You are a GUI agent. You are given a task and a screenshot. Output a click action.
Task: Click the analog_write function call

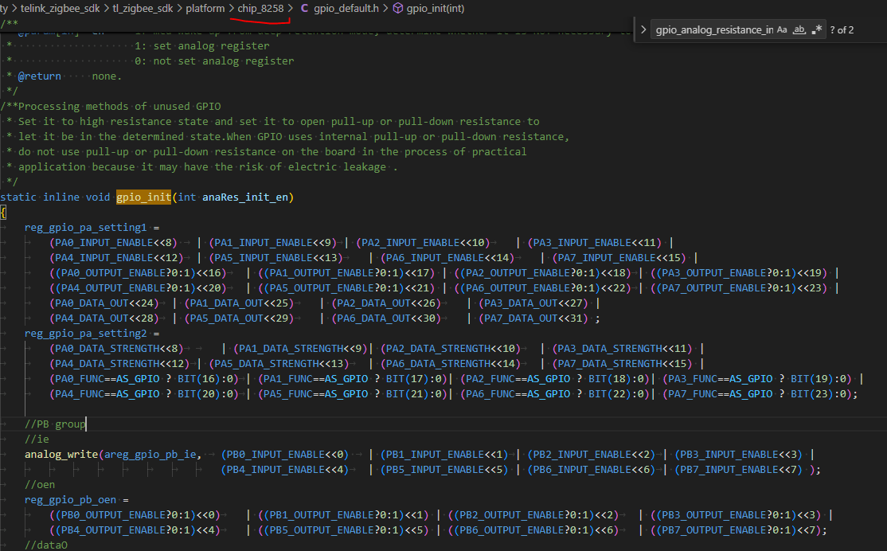61,455
